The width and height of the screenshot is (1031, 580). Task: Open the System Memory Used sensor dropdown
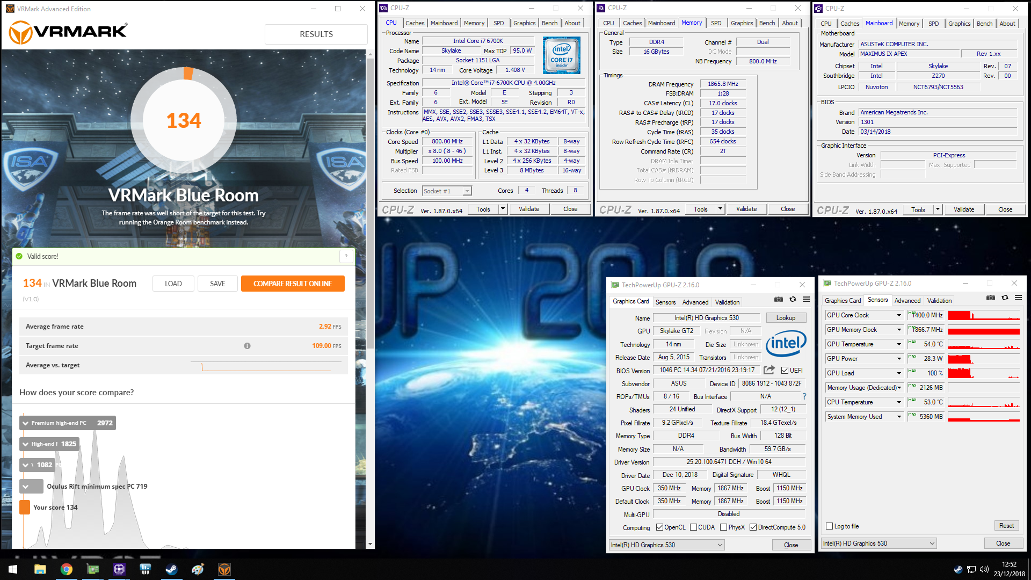pyautogui.click(x=899, y=417)
